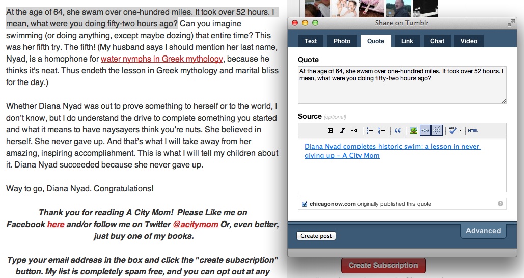Switch to the Photo tab
The width and height of the screenshot is (524, 278).
[x=342, y=41]
